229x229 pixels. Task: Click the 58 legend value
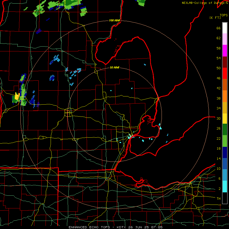[x=219, y=48]
